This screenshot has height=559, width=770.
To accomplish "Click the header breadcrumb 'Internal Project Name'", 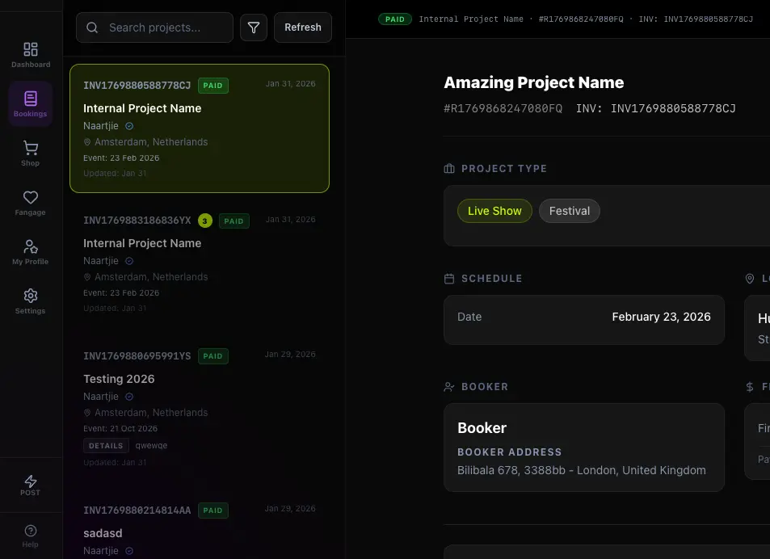I will (471, 19).
